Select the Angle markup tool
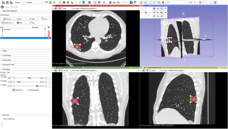Screen dimensions: 228x129 (32, 19)
